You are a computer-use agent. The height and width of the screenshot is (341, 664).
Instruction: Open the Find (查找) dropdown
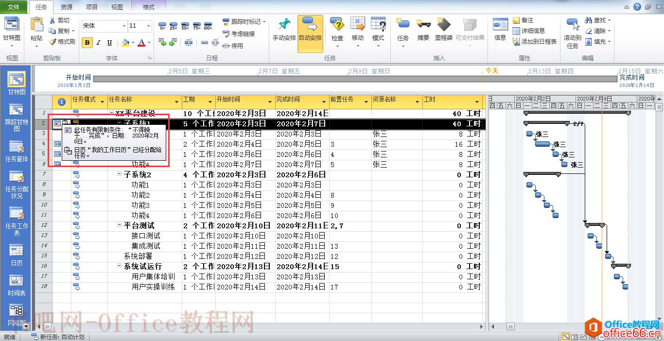[609, 20]
